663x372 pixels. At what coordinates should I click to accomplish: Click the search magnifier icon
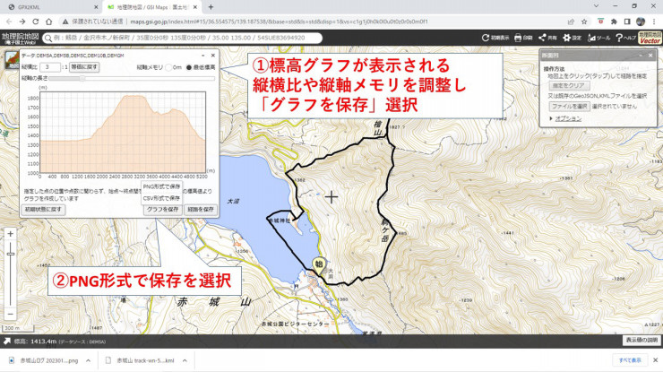pyautogui.click(x=48, y=38)
